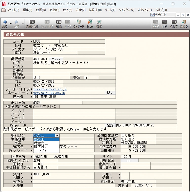Image resolution: width=190 pixels, height=192 pixels.
Task: Open the オプション(L) menu
Action: point(145,10)
